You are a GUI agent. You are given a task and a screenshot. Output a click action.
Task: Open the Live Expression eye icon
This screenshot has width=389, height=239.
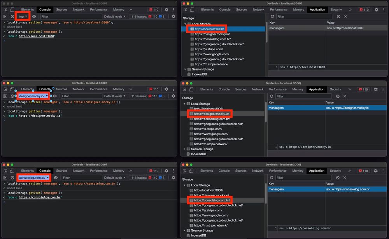click(33, 17)
